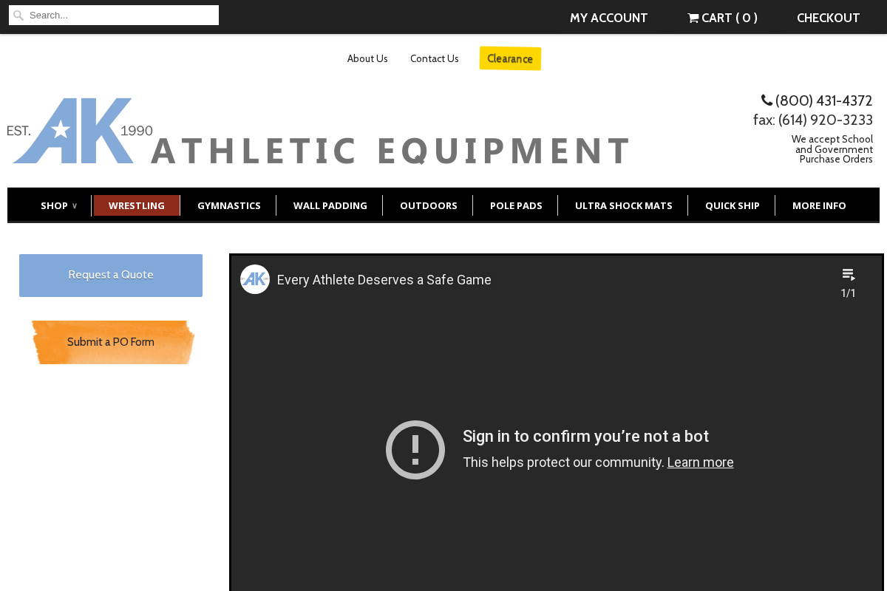Open the MORE INFO menu
The height and width of the screenshot is (591, 887).
coord(819,205)
